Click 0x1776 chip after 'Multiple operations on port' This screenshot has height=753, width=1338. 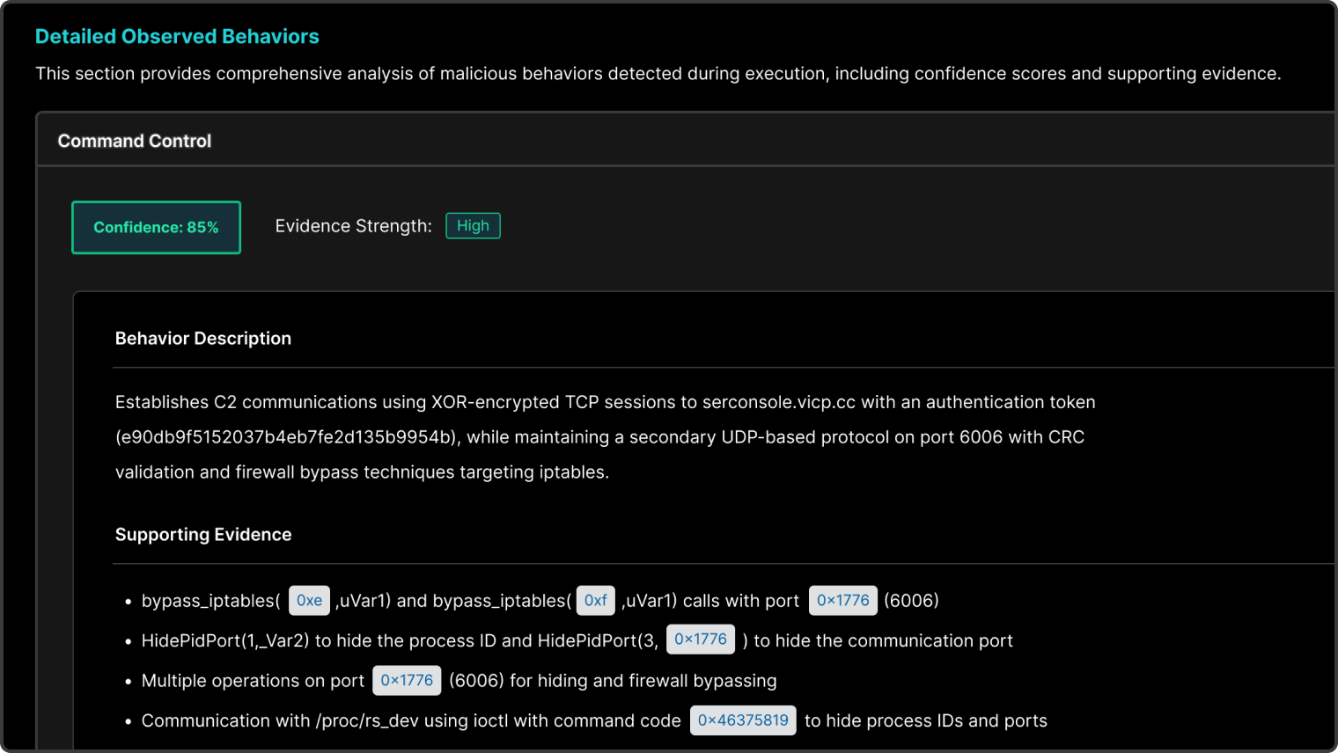pyautogui.click(x=407, y=681)
